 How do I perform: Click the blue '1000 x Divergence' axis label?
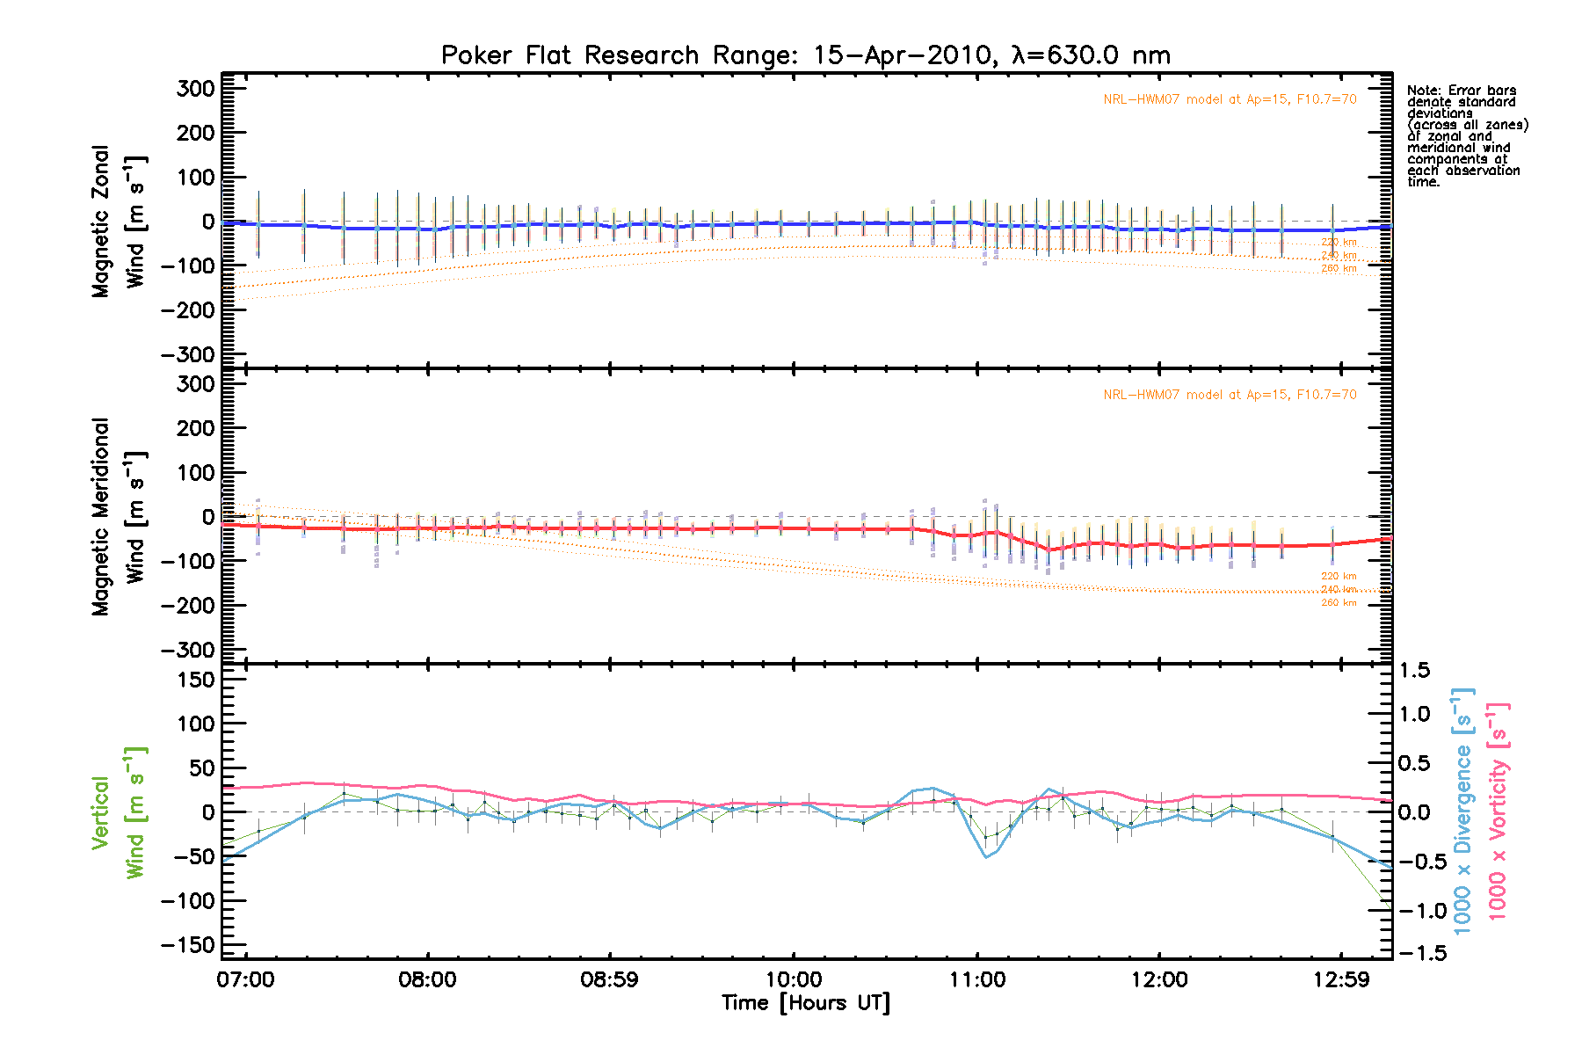1462,812
